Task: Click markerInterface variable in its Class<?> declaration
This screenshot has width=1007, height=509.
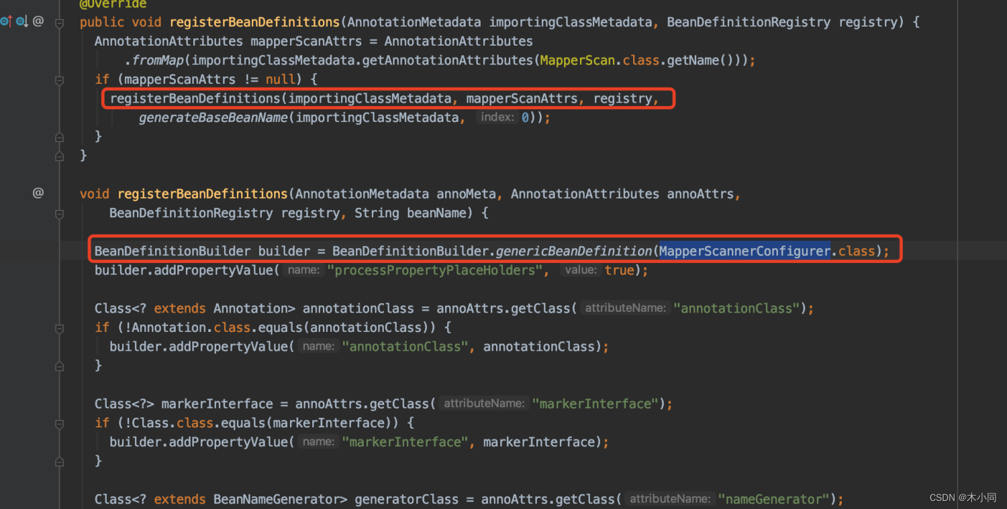Action: pos(217,404)
